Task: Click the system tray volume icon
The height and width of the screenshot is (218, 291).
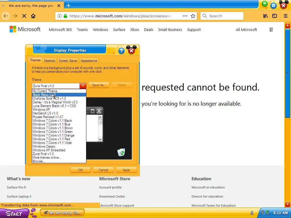Action: coord(262,212)
